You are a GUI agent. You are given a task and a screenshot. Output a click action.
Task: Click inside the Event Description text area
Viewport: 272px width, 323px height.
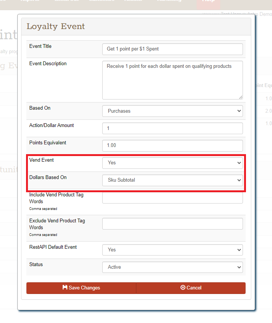[x=172, y=80]
